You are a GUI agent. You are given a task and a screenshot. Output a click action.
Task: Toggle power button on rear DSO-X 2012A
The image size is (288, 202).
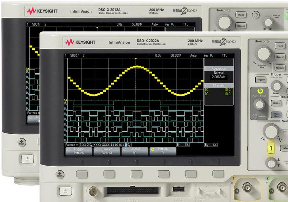27,159
